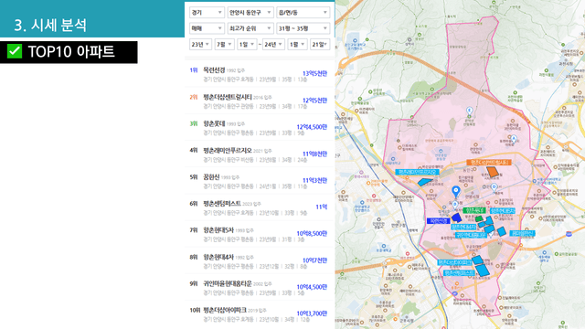The height and width of the screenshot is (329, 585).
Task: Open the 21일 end day selector
Action: [x=319, y=45]
